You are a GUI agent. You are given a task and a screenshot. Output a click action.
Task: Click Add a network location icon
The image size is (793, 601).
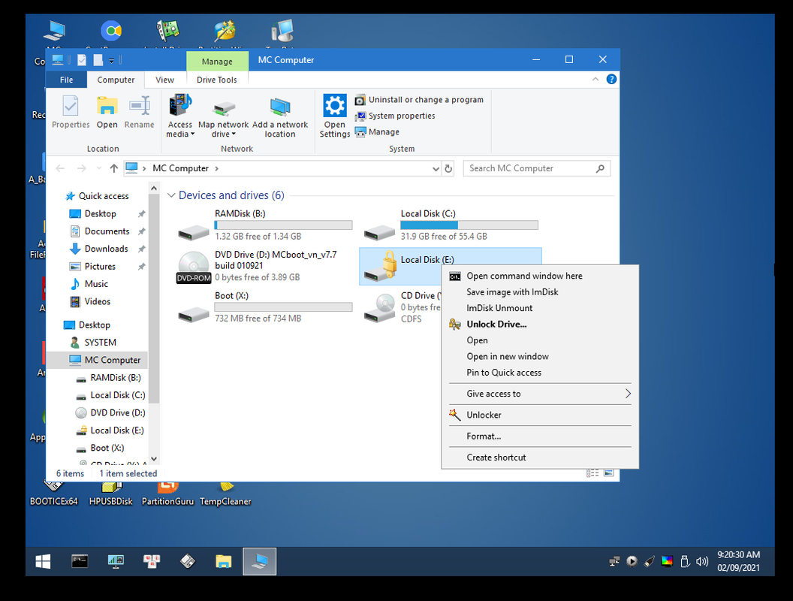tap(279, 107)
